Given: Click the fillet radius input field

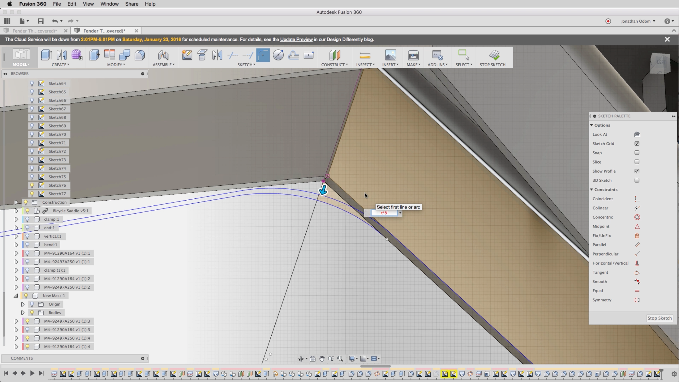Looking at the screenshot, I should tap(384, 213).
